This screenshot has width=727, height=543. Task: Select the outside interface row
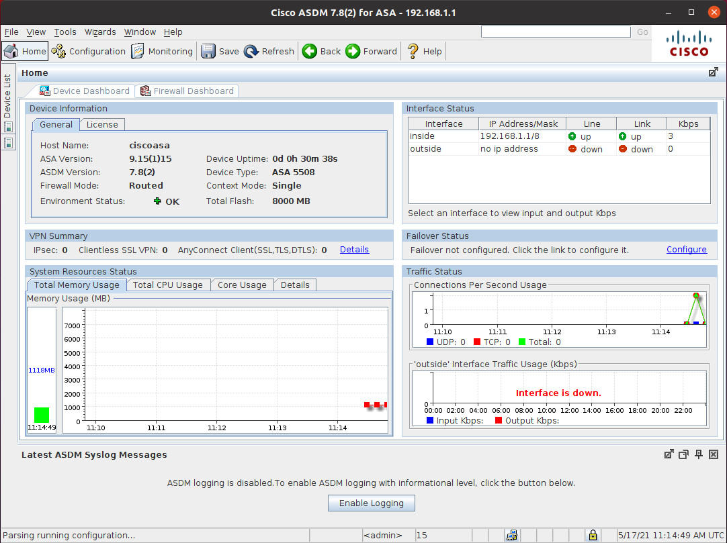(559, 149)
